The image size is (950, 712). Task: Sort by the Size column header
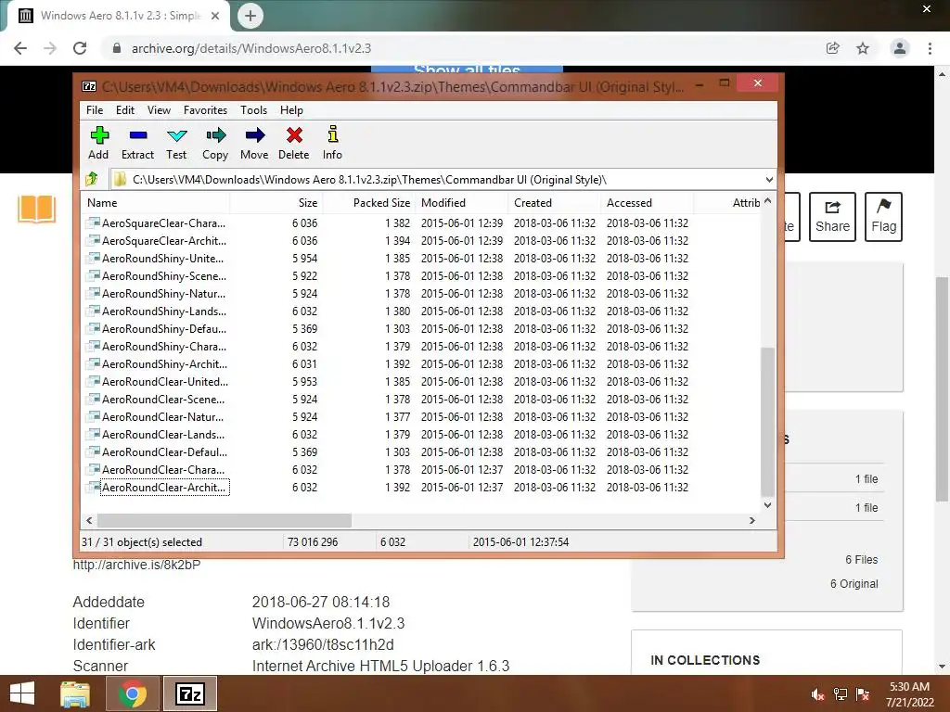click(276, 203)
